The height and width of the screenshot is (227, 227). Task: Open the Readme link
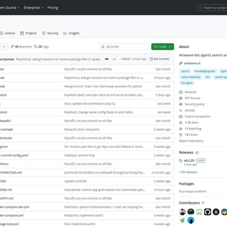[x=190, y=92]
